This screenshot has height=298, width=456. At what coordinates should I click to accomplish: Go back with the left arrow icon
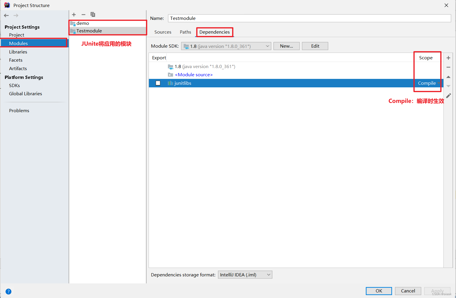[6, 15]
